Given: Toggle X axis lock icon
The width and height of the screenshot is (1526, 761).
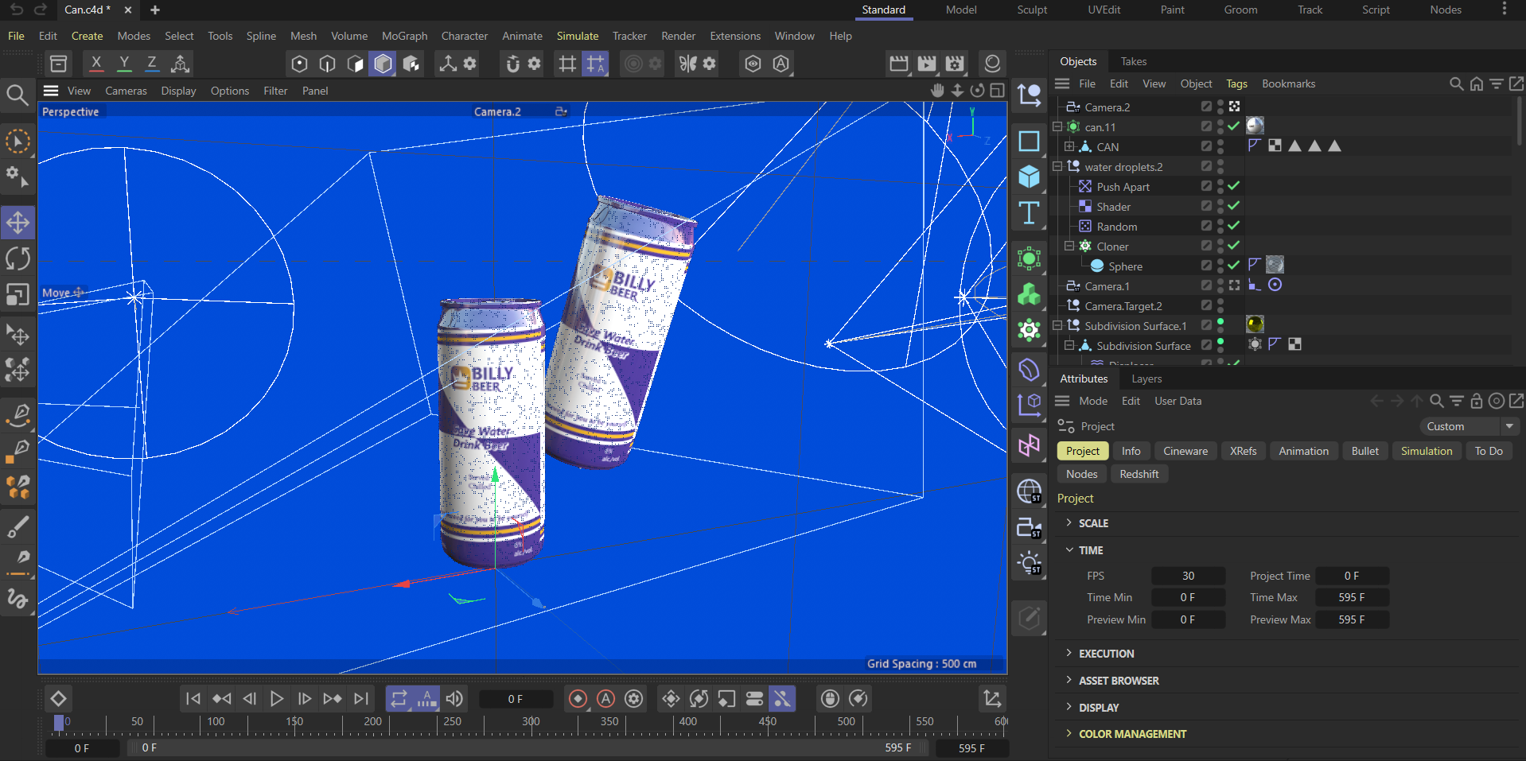Looking at the screenshot, I should coord(96,64).
